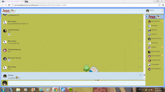Open a new tab button
Screen dimensions: 165x92
[26, 2]
